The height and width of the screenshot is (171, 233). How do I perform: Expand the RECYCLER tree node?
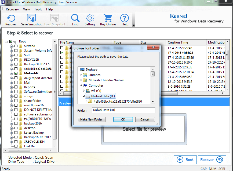click(x=11, y=60)
